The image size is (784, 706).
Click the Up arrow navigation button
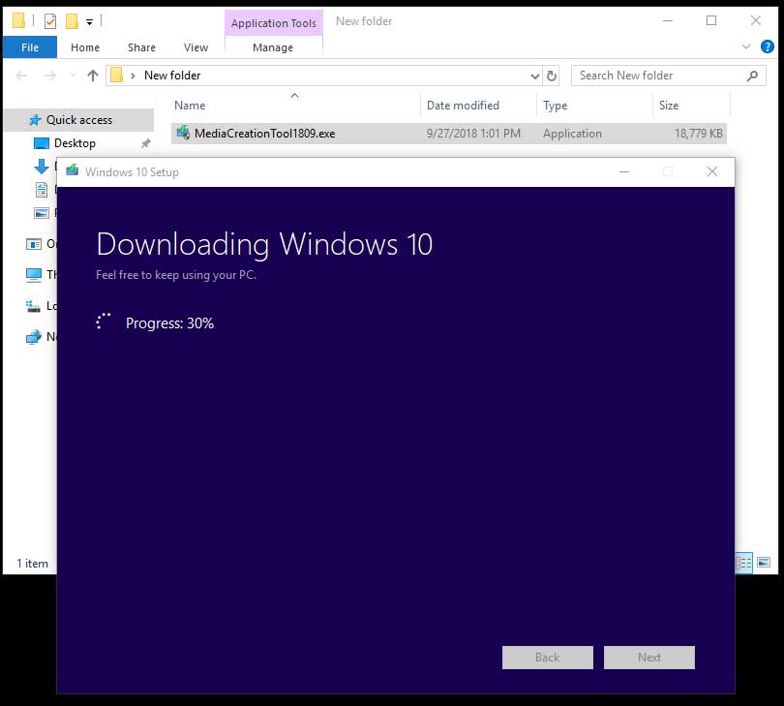pyautogui.click(x=93, y=76)
